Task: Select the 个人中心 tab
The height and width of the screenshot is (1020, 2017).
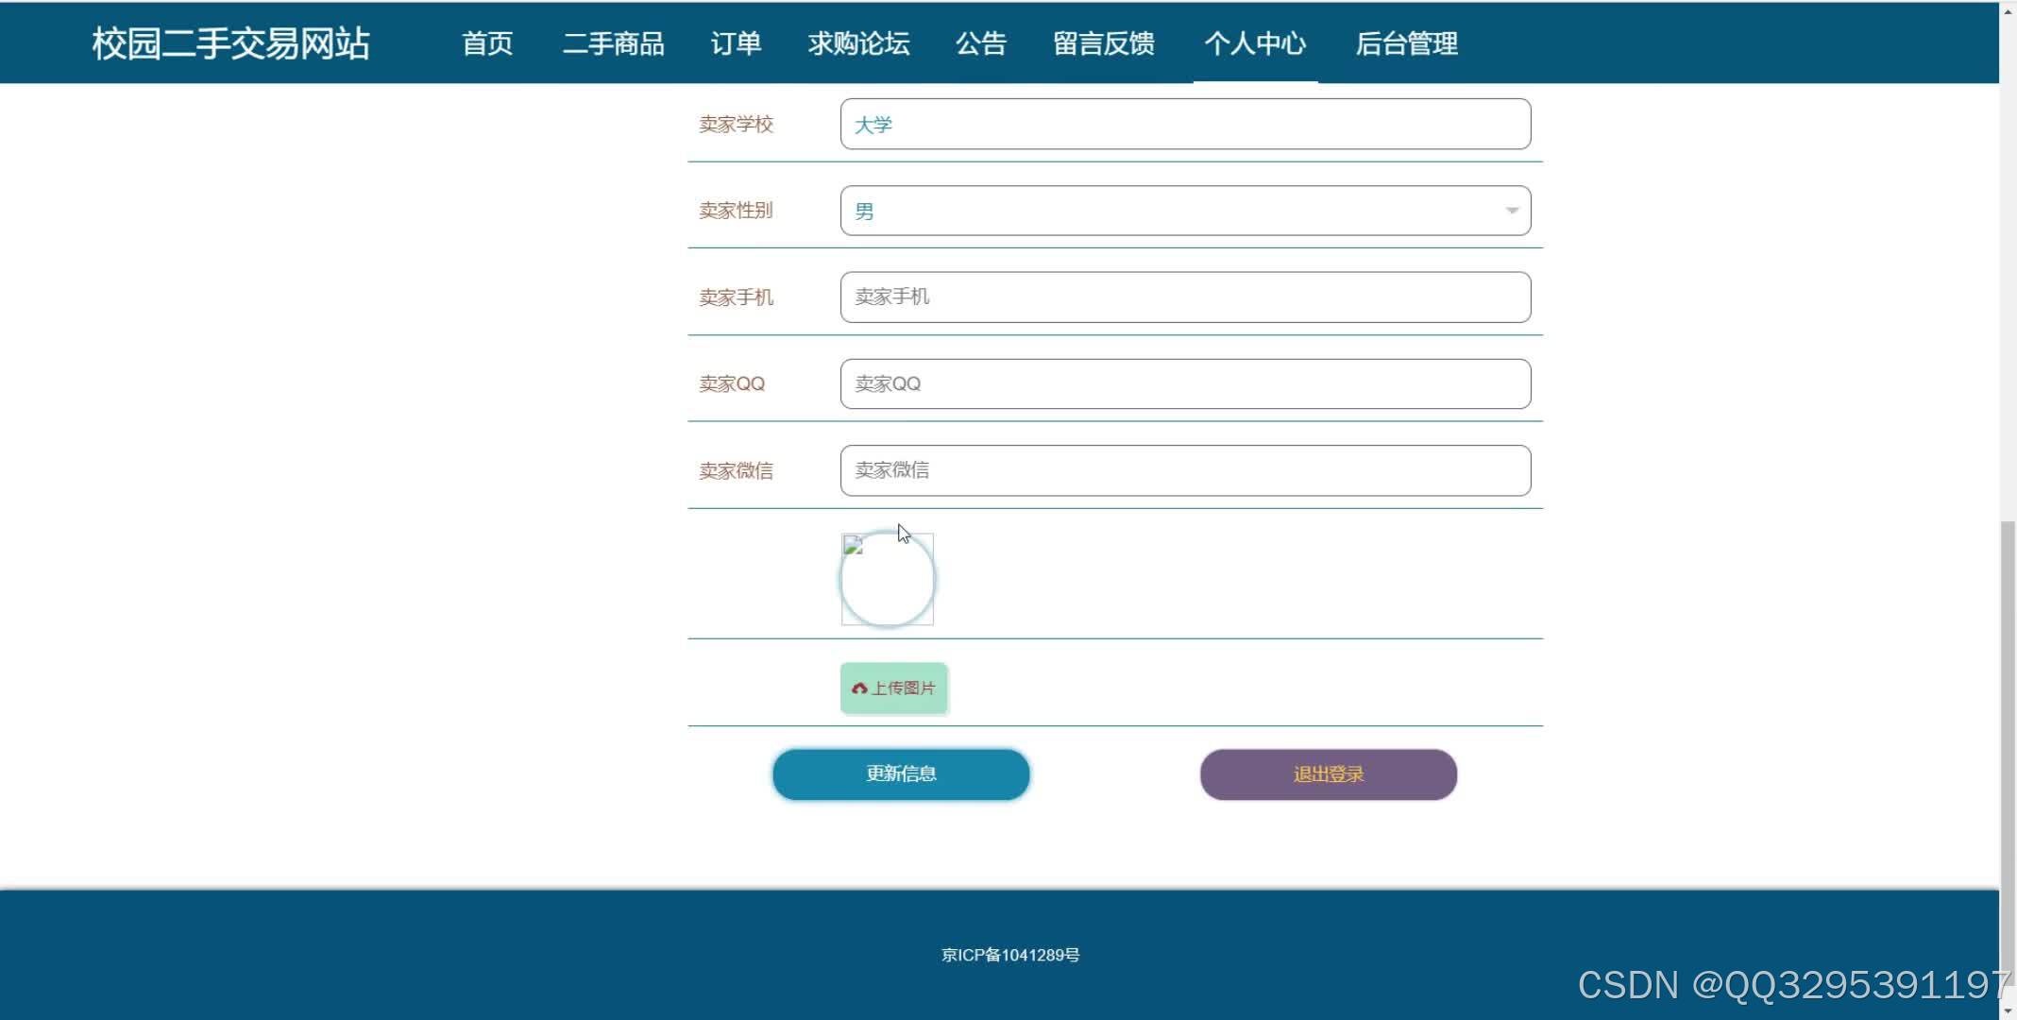Action: click(x=1255, y=43)
